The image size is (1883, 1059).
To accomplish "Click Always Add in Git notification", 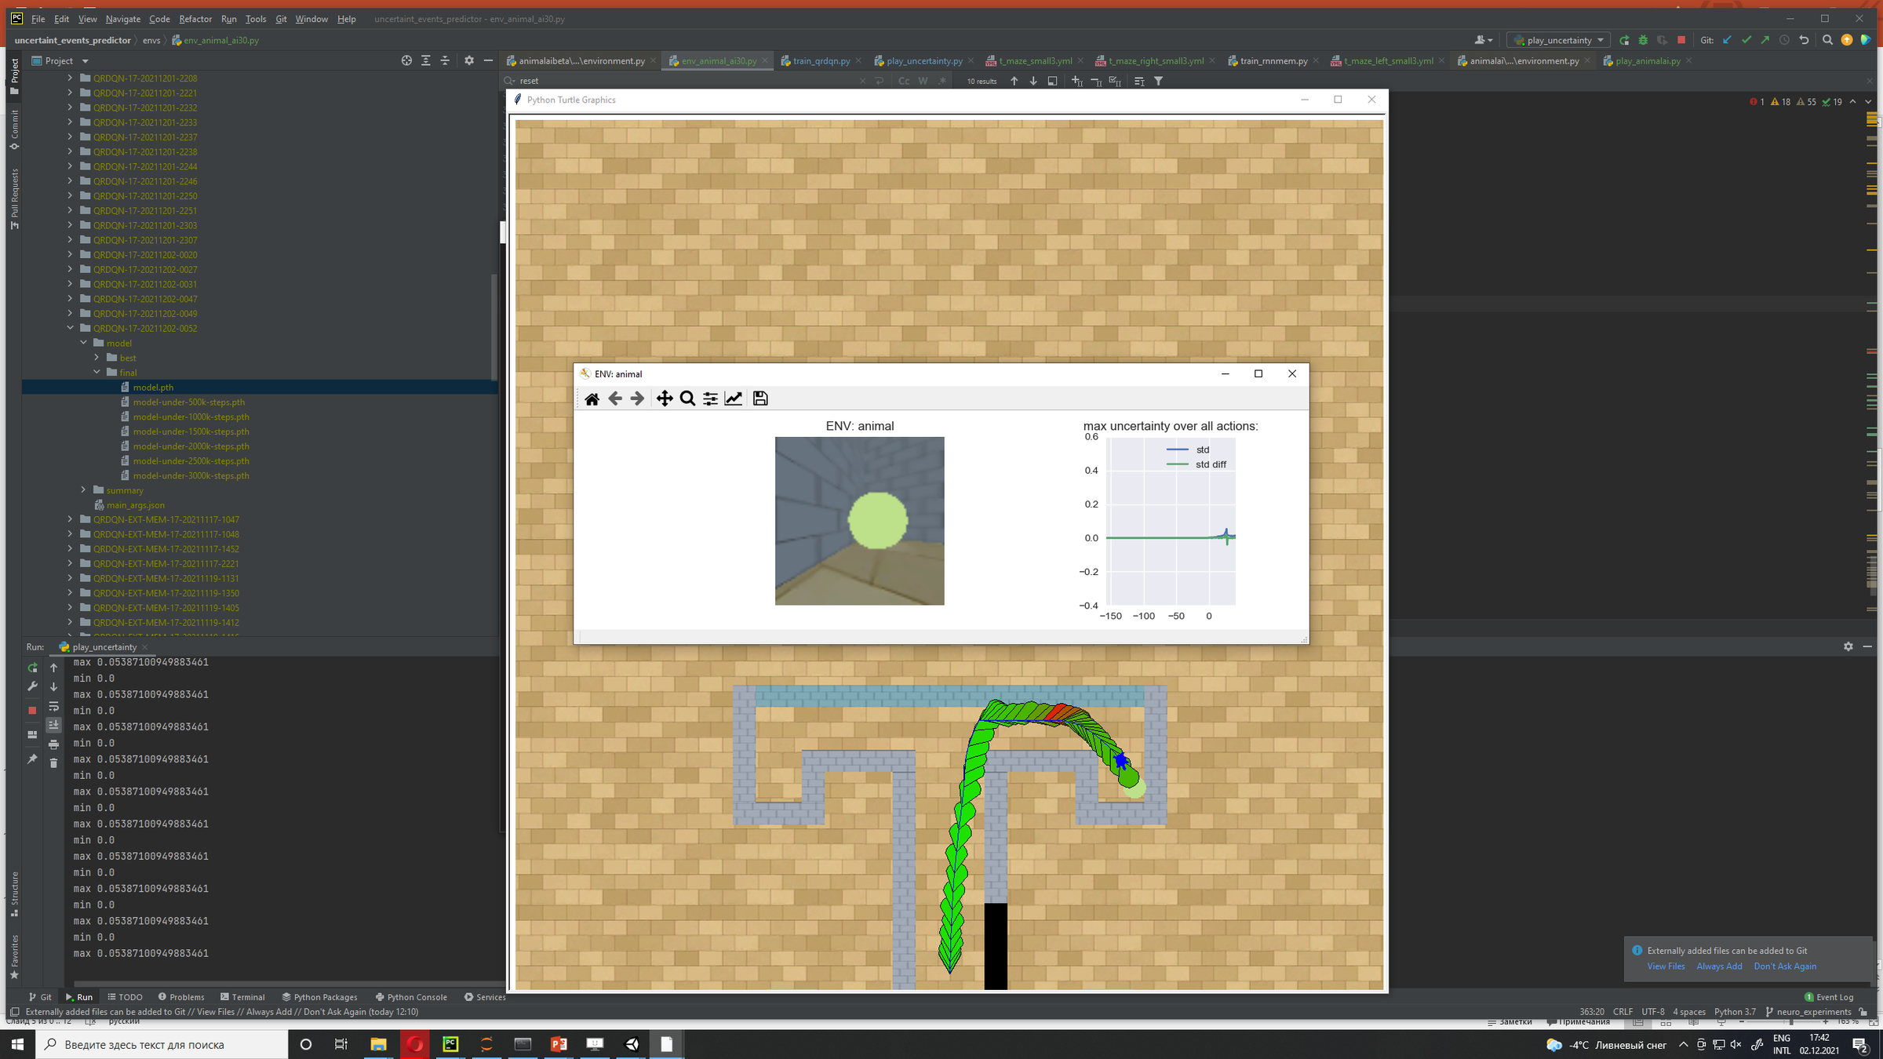I will [x=1718, y=966].
